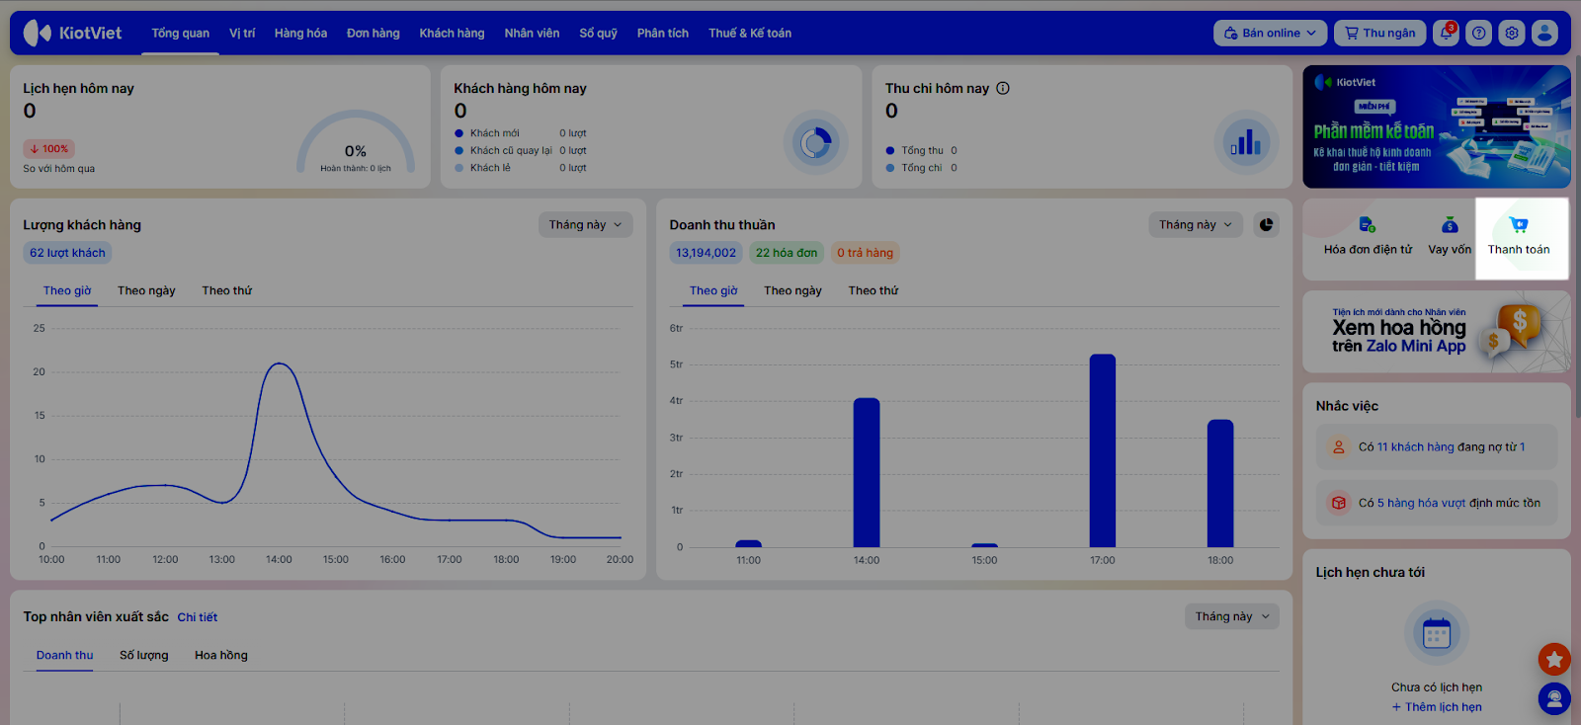Click the help question mark icon

click(x=1478, y=33)
